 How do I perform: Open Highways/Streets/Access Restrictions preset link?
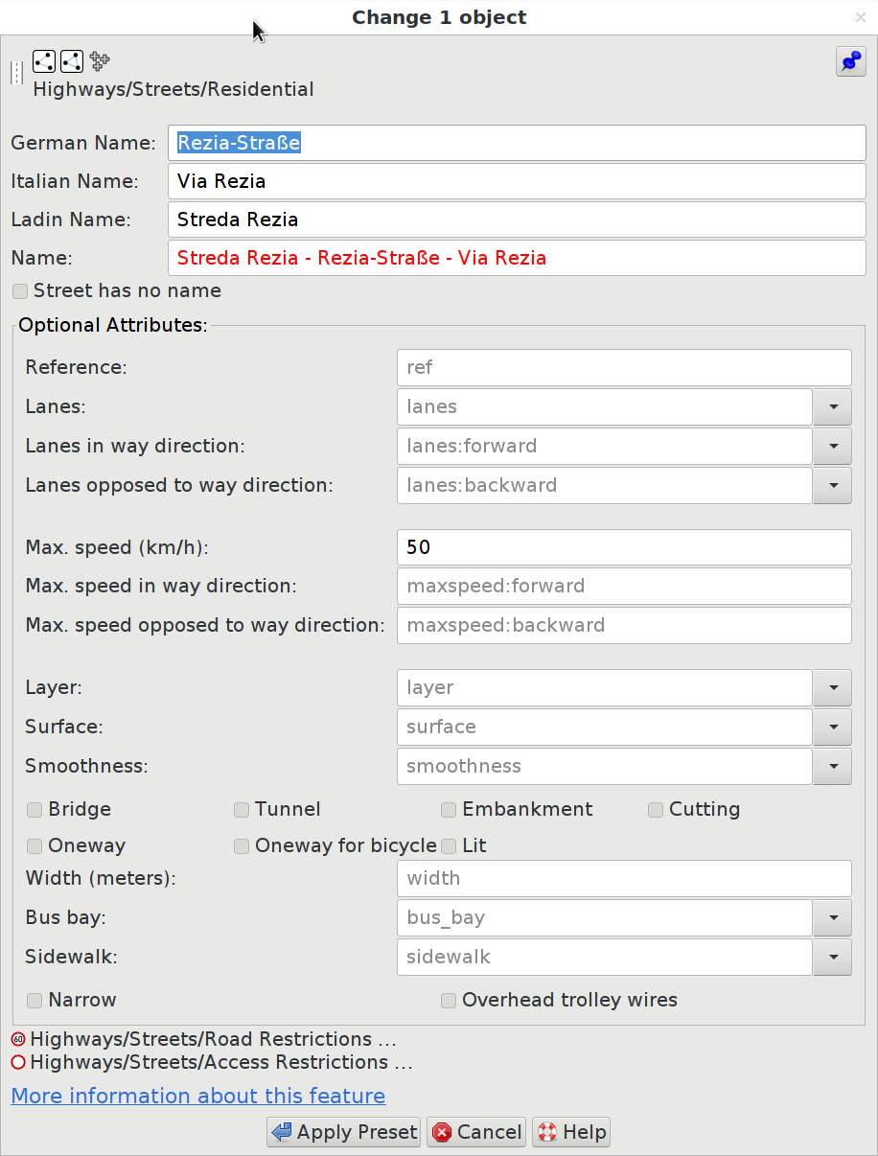pyautogui.click(x=221, y=1062)
